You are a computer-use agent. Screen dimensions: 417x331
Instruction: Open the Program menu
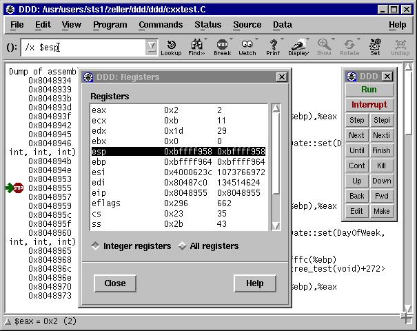(x=110, y=25)
